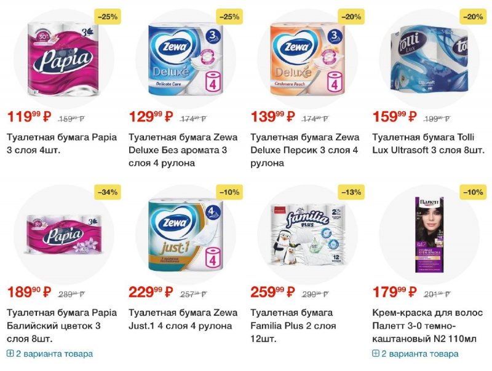Open the Tolli Lux Ultrasoft product image
This screenshot has width=492, height=371.
pos(429,59)
